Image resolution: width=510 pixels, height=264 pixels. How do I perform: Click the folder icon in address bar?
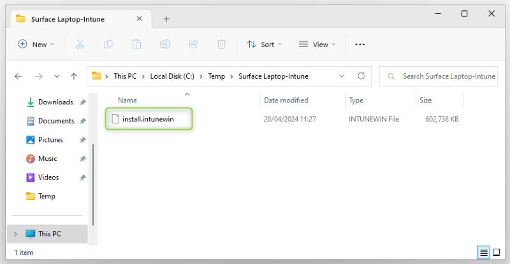coord(96,76)
